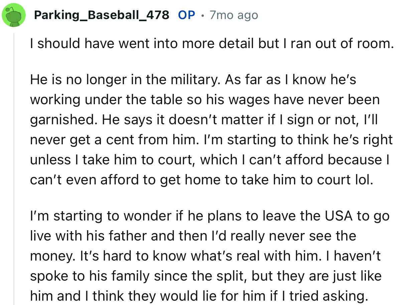Collapse the thread via the vertical line
402x305 pixels.
14,167
